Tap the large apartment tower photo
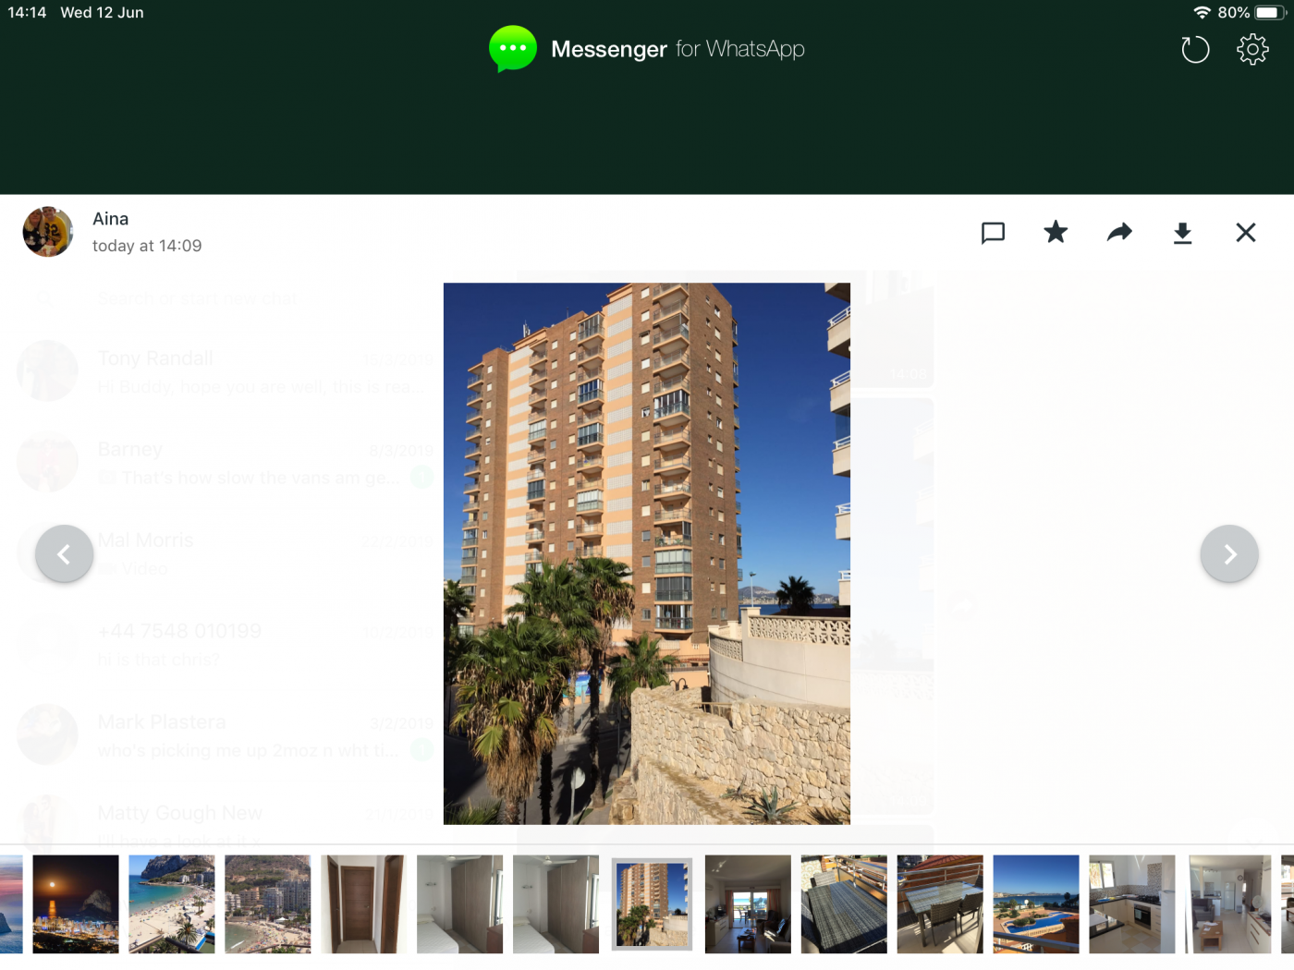The height and width of the screenshot is (970, 1294). coord(647,553)
